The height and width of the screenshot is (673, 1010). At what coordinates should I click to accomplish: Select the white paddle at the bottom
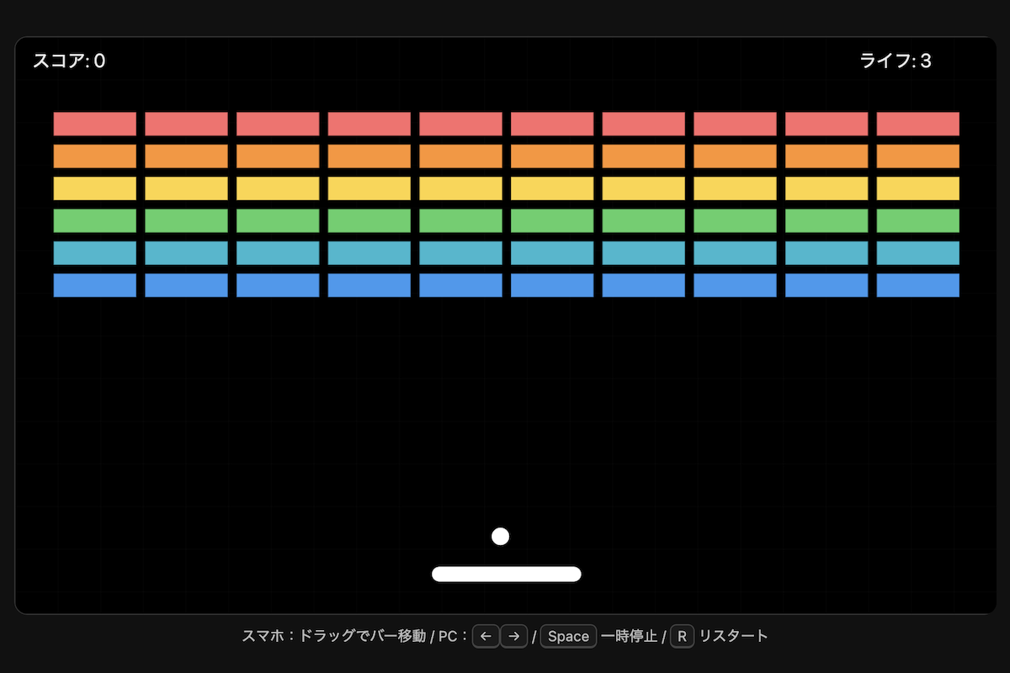[506, 573]
